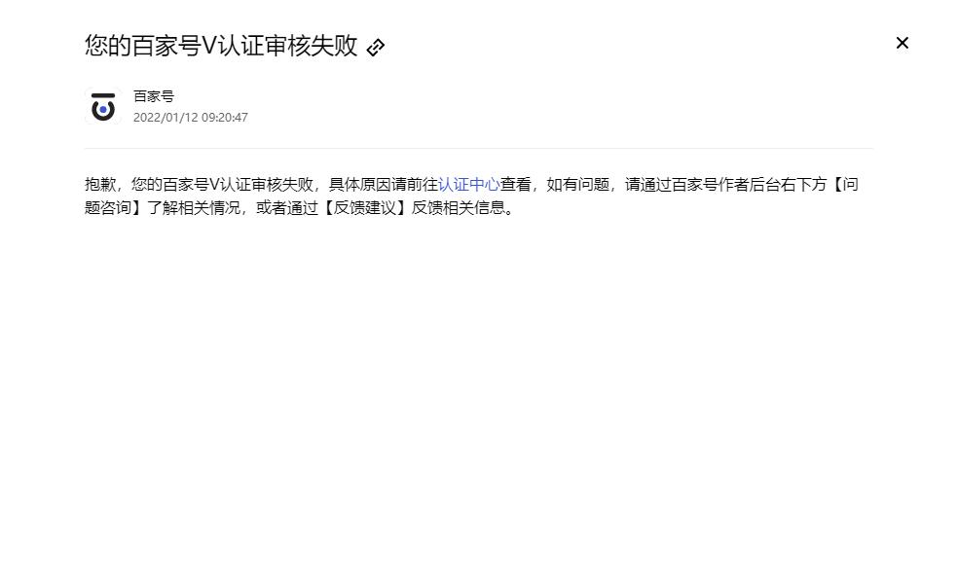Image resolution: width=959 pixels, height=572 pixels.
Task: Copy message link using chain icon
Action: coord(376,48)
